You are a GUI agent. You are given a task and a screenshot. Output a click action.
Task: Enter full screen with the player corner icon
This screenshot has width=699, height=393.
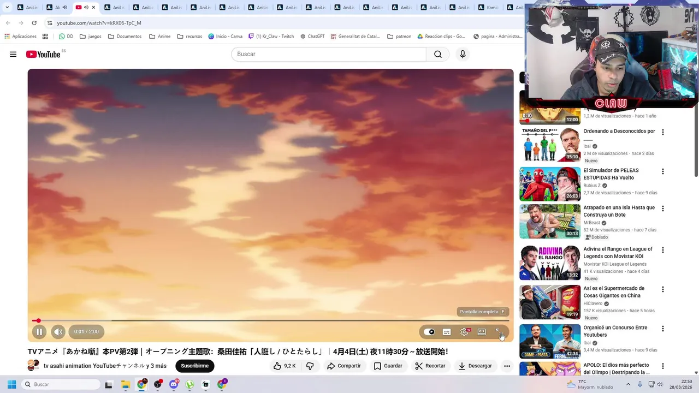(499, 332)
